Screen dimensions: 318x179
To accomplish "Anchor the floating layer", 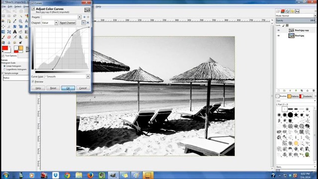I will click(x=308, y=90).
